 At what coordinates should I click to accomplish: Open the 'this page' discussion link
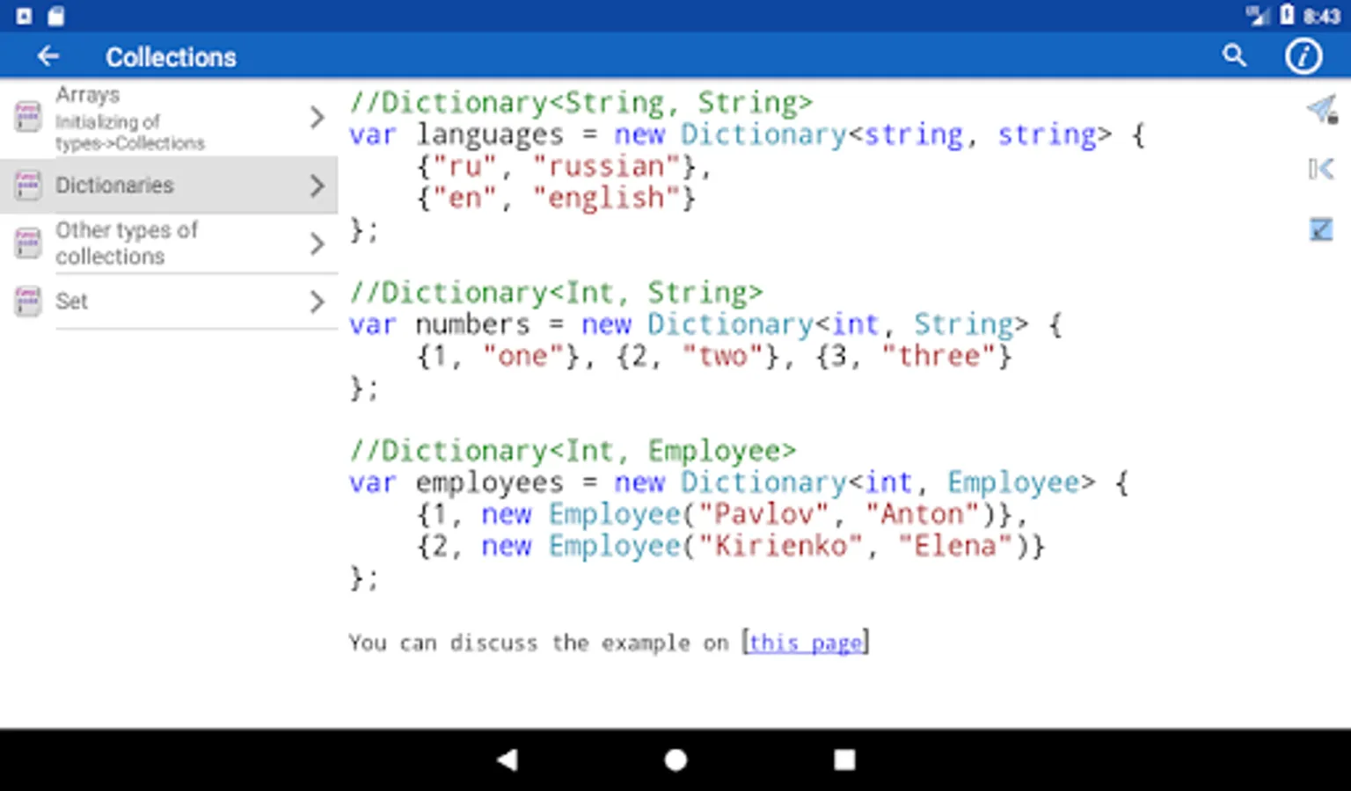click(x=805, y=642)
